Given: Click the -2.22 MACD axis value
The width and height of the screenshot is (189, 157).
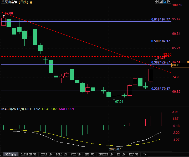Looking at the screenshot, I should pyautogui.click(x=176, y=133).
